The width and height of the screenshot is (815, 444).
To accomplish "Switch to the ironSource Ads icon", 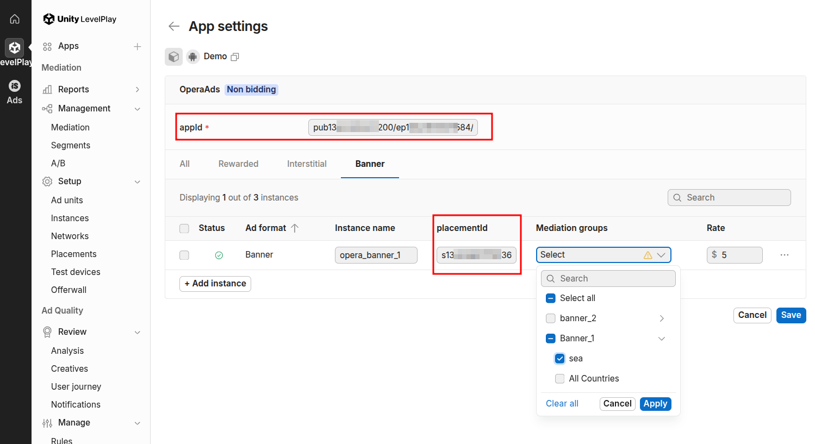I will (x=15, y=86).
